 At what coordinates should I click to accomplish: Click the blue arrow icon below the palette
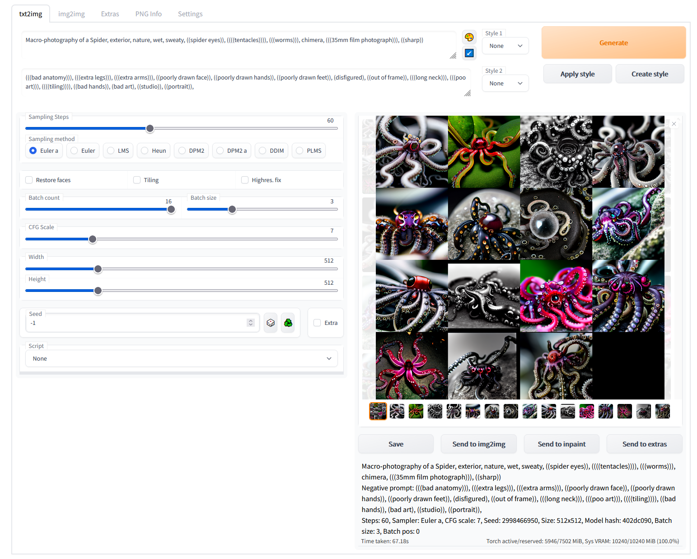point(469,53)
